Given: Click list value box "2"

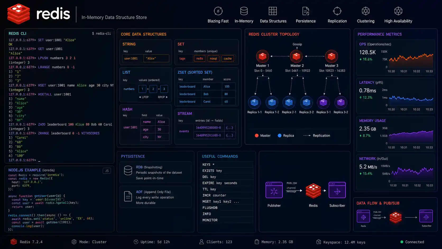Looking at the screenshot, I should [x=153, y=89].
